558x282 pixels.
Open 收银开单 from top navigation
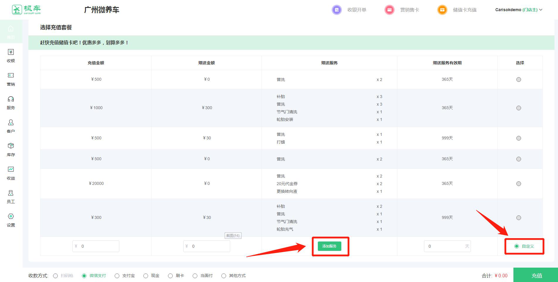[357, 10]
